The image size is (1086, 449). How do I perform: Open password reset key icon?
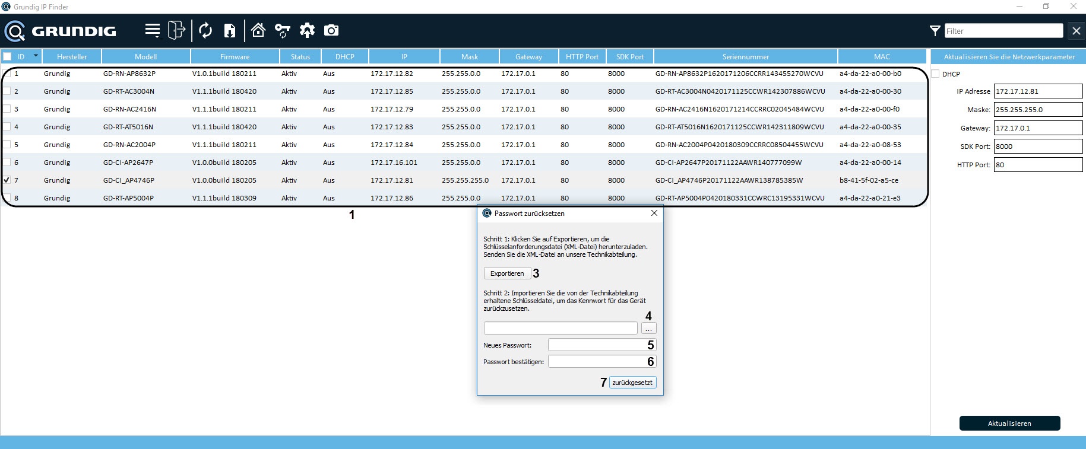pos(283,30)
